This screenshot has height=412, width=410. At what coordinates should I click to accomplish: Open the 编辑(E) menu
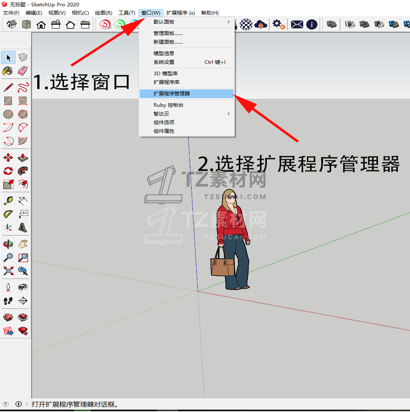tap(34, 13)
